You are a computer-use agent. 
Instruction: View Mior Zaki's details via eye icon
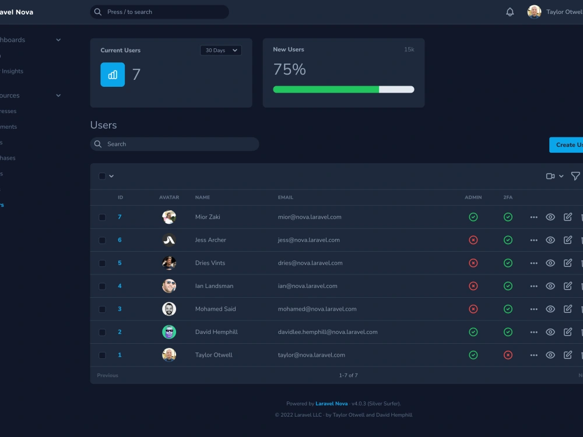pyautogui.click(x=550, y=217)
